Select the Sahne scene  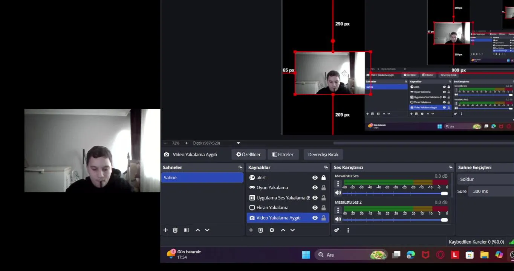(202, 178)
